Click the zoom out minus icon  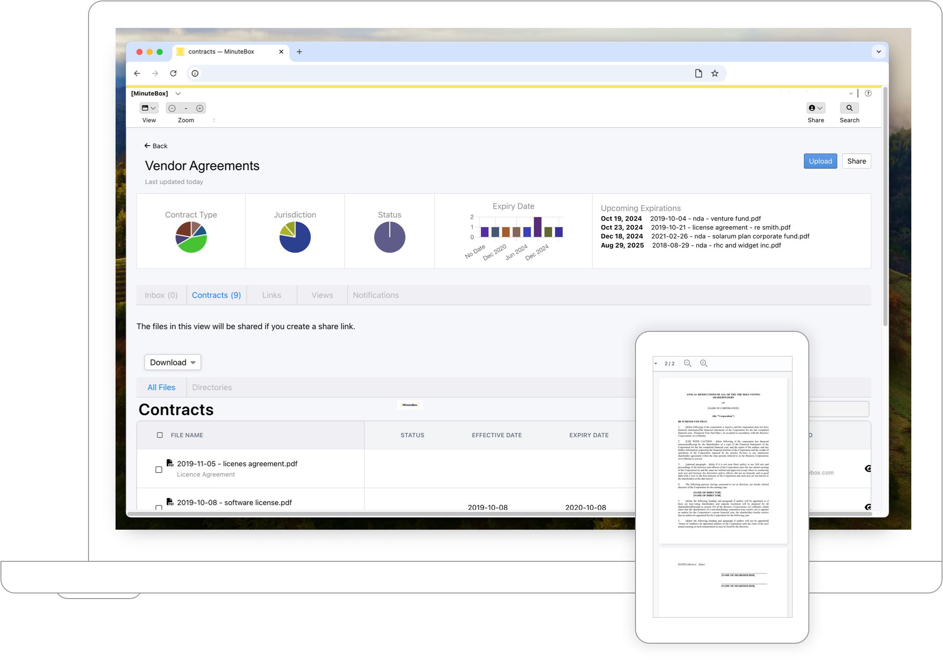click(172, 108)
